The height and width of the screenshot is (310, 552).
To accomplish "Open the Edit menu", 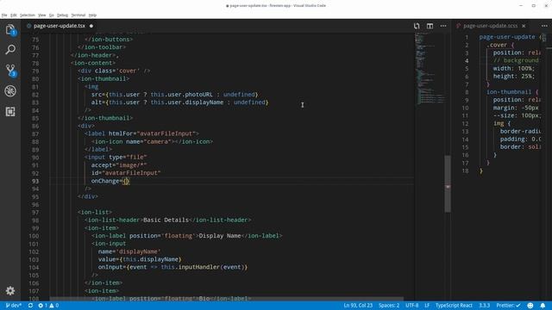I will (x=14, y=15).
